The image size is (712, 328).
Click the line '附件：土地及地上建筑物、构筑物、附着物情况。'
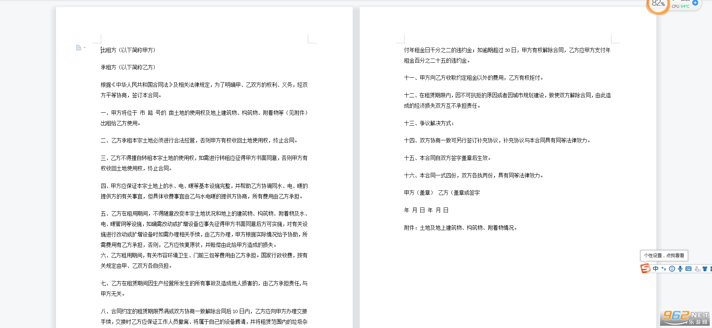461,228
